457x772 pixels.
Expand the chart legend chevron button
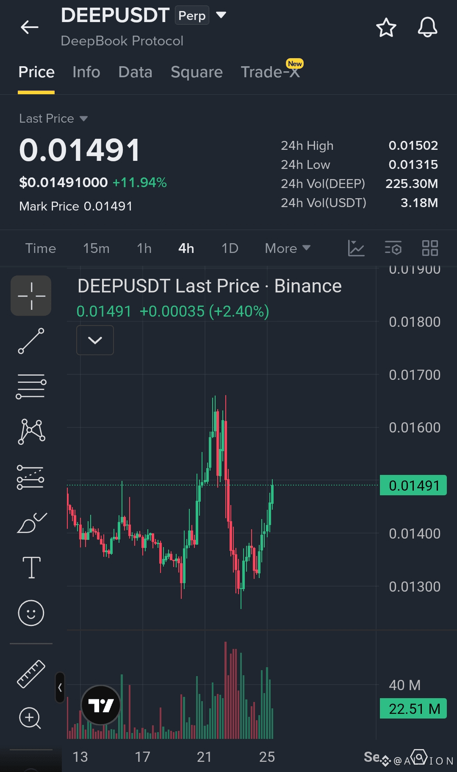pos(95,340)
